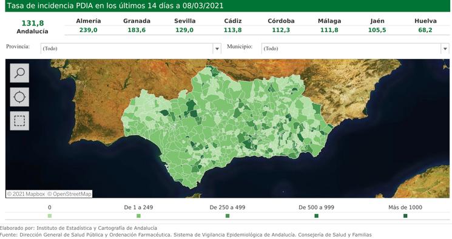Select the '0' legend color swatch

pyautogui.click(x=50, y=216)
